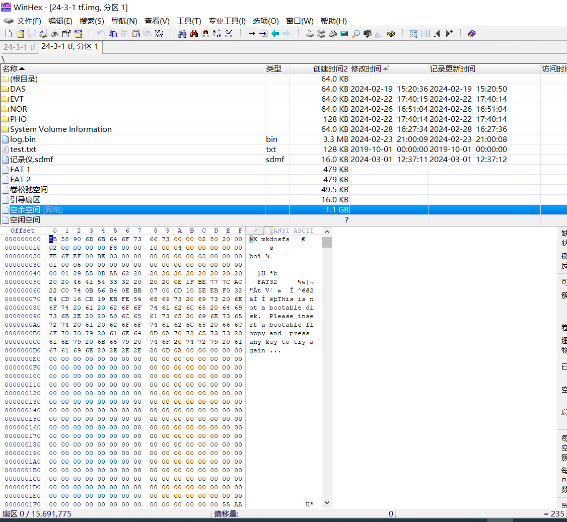The width and height of the screenshot is (567, 522).
Task: Select the FAT 1 entry
Action: click(x=283, y=170)
